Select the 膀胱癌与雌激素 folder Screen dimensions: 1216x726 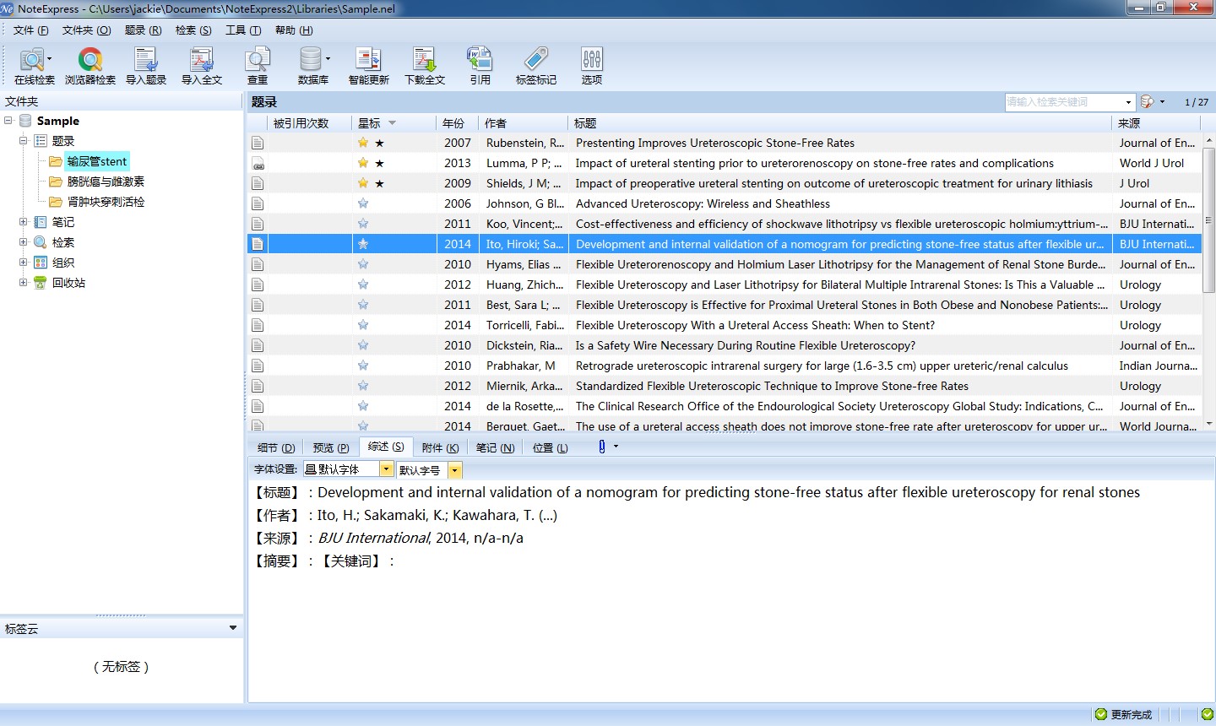(106, 181)
